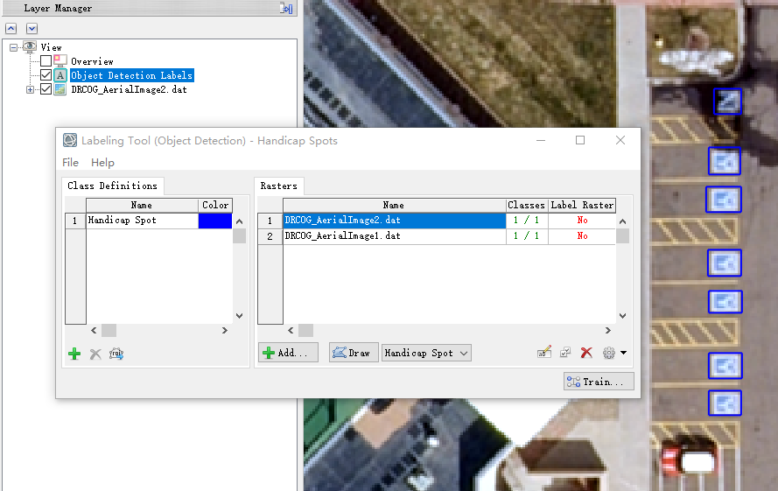Click the Edit Labels pencil icon
Viewport: 778px width, 491px height.
(x=544, y=353)
